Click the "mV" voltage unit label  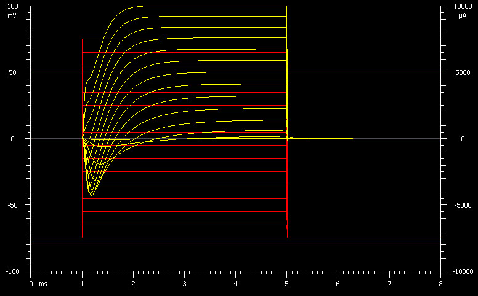point(12,16)
